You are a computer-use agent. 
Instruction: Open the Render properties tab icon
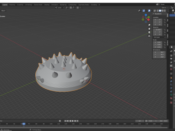click(x=171, y=56)
